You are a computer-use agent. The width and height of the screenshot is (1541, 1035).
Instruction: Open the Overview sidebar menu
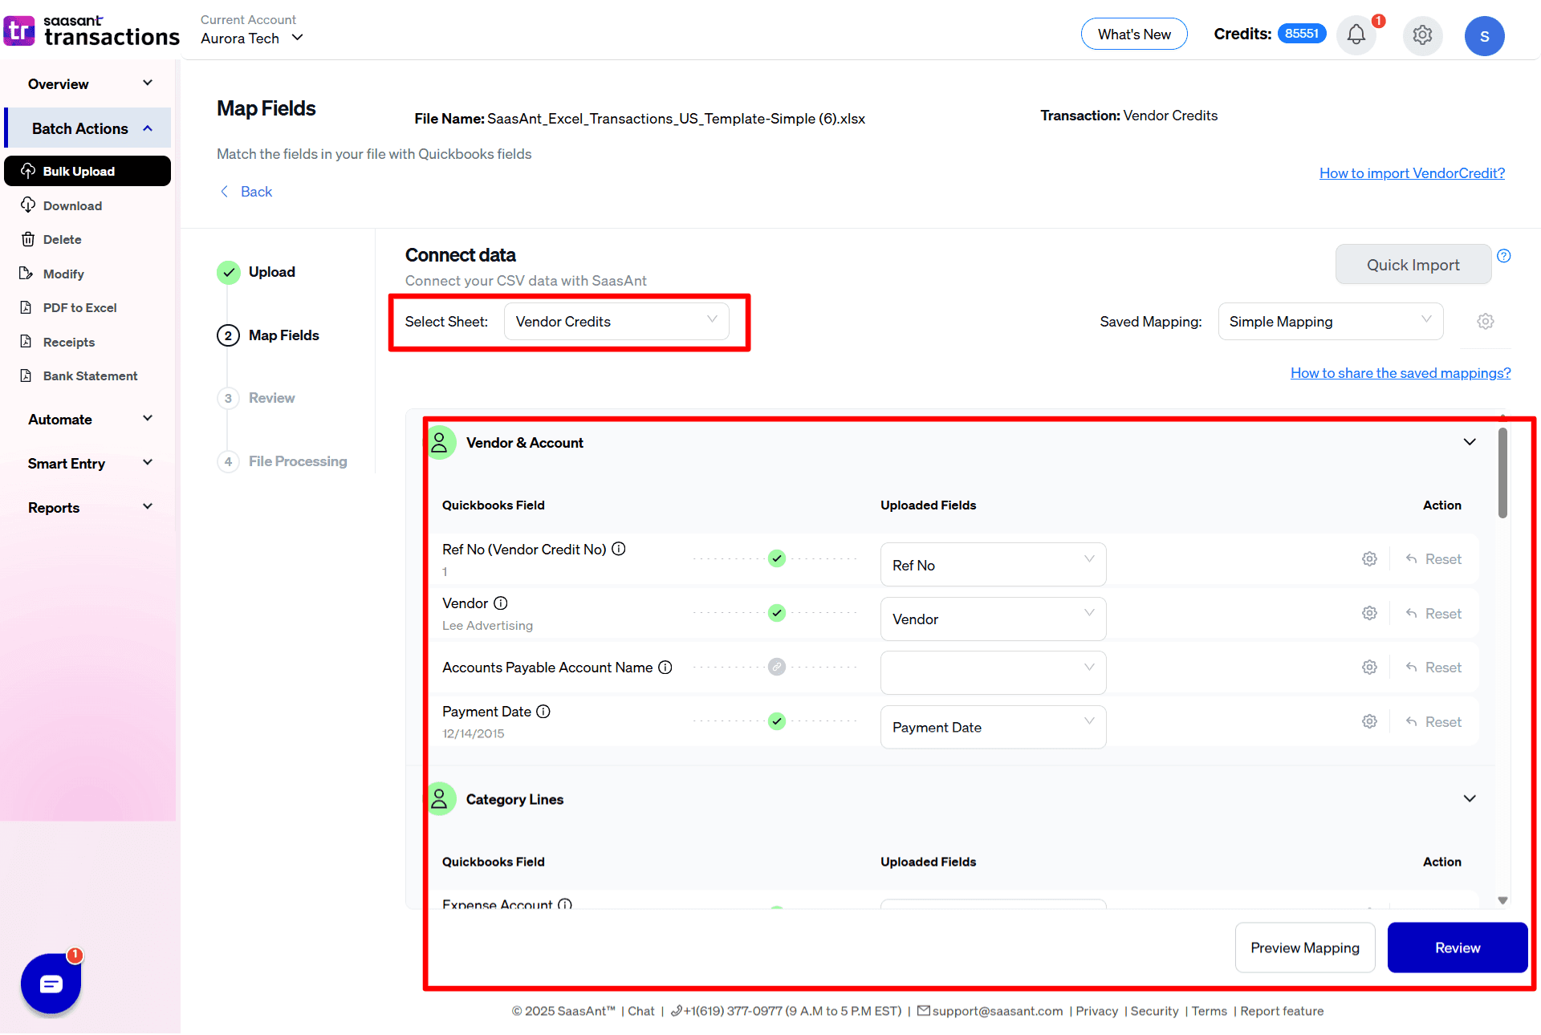point(58,83)
